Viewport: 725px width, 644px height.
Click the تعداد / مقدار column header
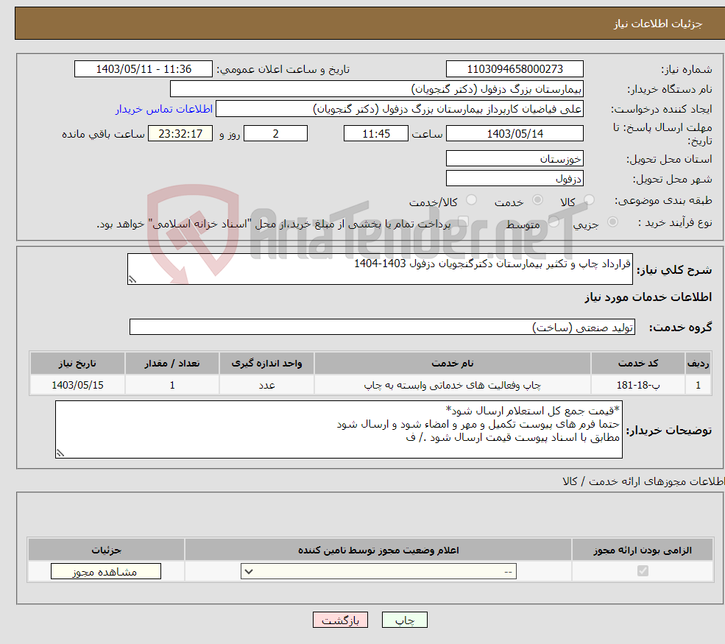172,364
